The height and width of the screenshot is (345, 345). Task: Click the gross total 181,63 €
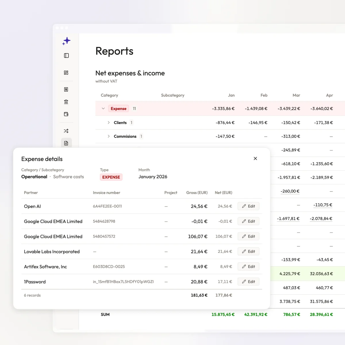[x=199, y=295]
